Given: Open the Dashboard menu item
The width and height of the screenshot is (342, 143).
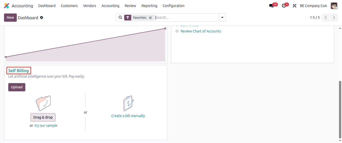Looking at the screenshot, I should coord(47,6).
